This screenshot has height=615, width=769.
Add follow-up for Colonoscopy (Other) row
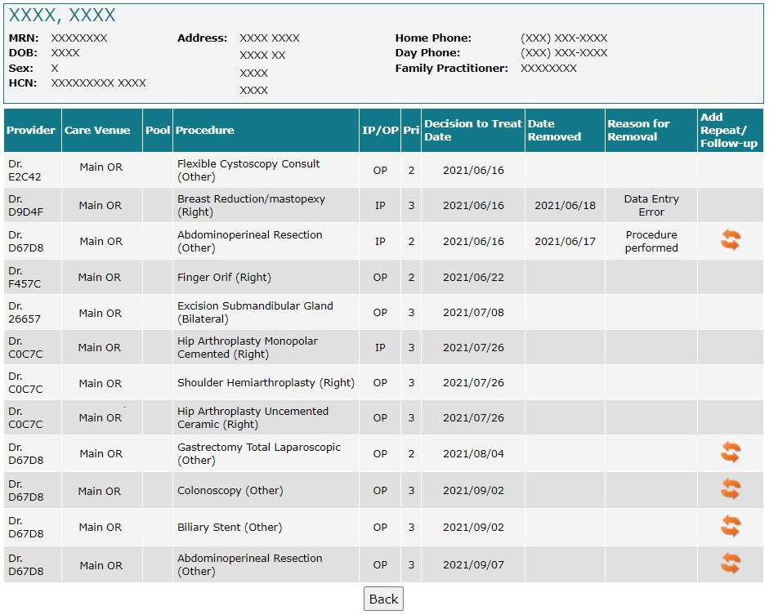point(731,489)
